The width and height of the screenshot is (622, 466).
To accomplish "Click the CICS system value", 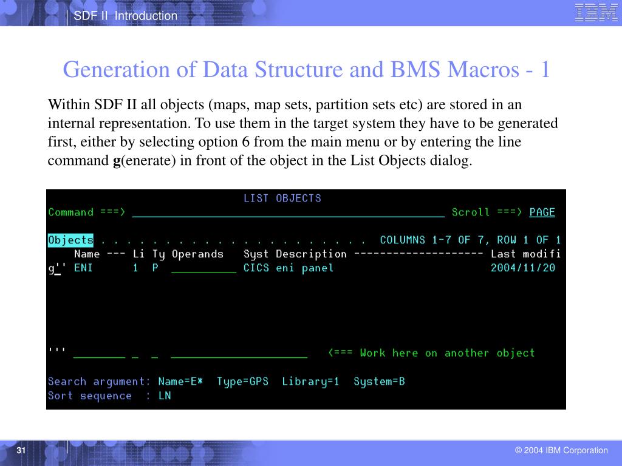I will click(256, 268).
